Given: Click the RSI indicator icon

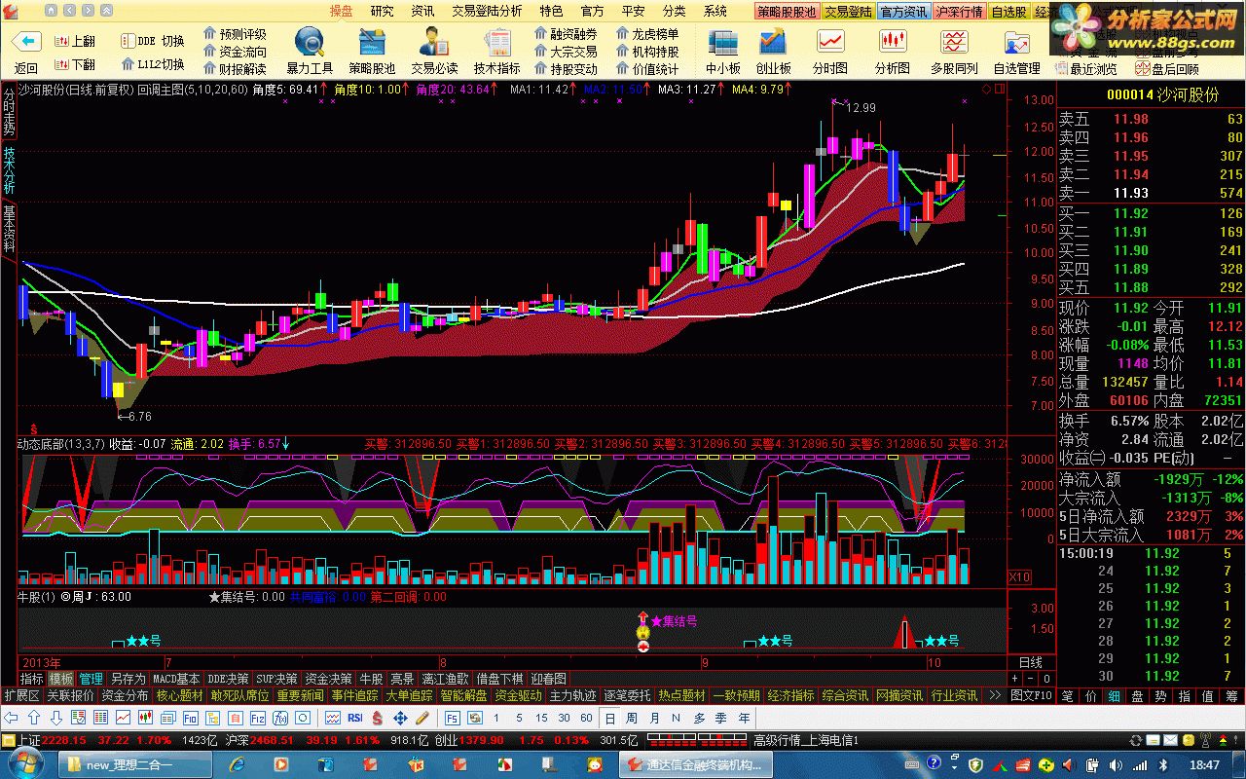Looking at the screenshot, I should coord(354,718).
